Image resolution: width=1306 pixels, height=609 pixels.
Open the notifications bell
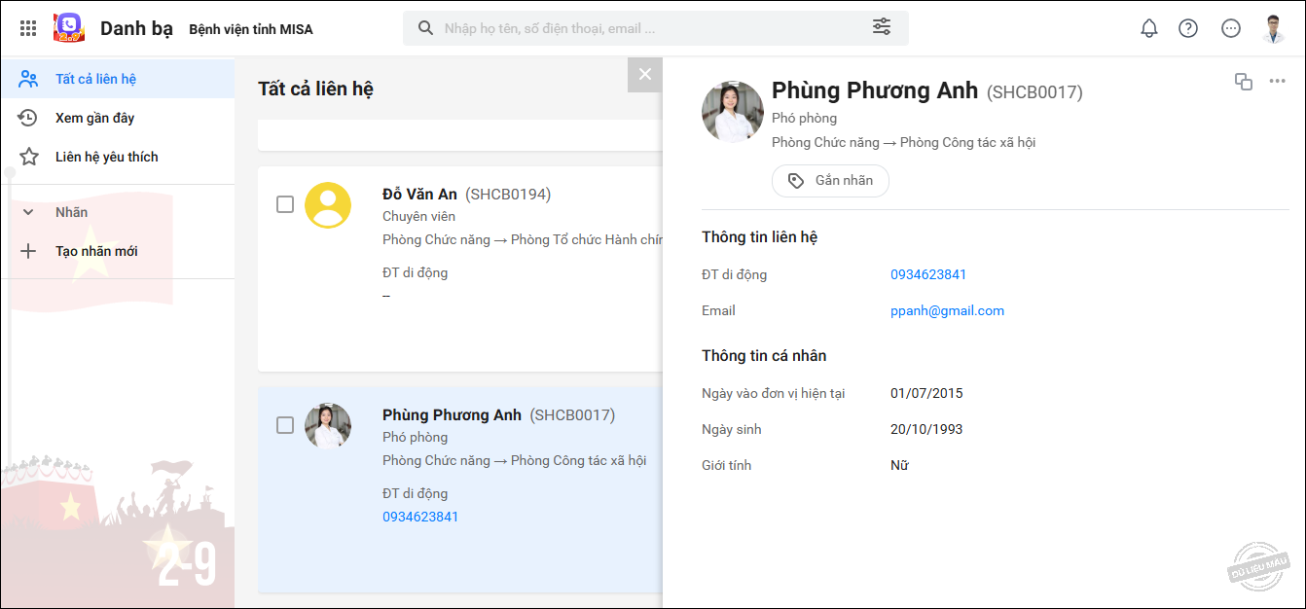[x=1149, y=28]
